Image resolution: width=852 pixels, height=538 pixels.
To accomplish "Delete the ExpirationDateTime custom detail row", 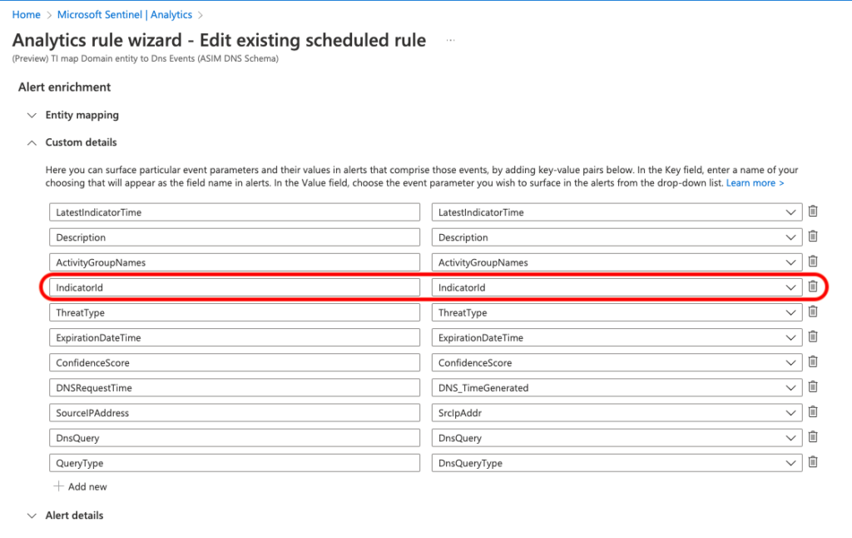I will [x=813, y=336].
